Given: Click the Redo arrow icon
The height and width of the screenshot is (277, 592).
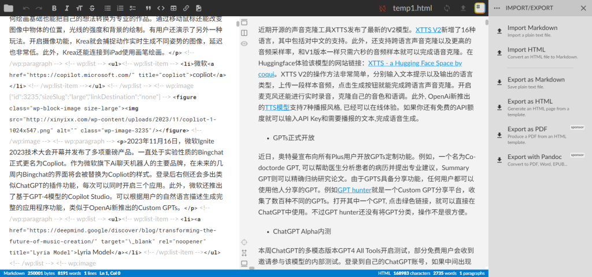Looking at the screenshot, I should [39, 8].
